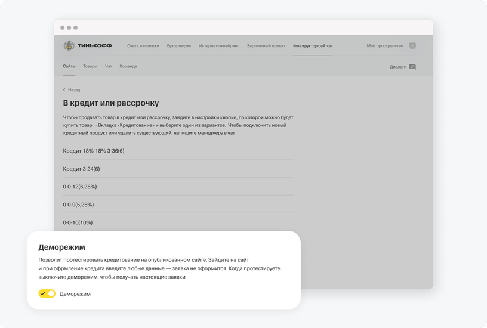Select credit option Кредит 3-24(6)
Screen dimensions: 487x328
coord(178,169)
